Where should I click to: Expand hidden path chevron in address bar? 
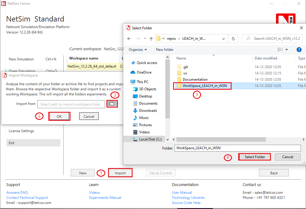[x=163, y=39]
